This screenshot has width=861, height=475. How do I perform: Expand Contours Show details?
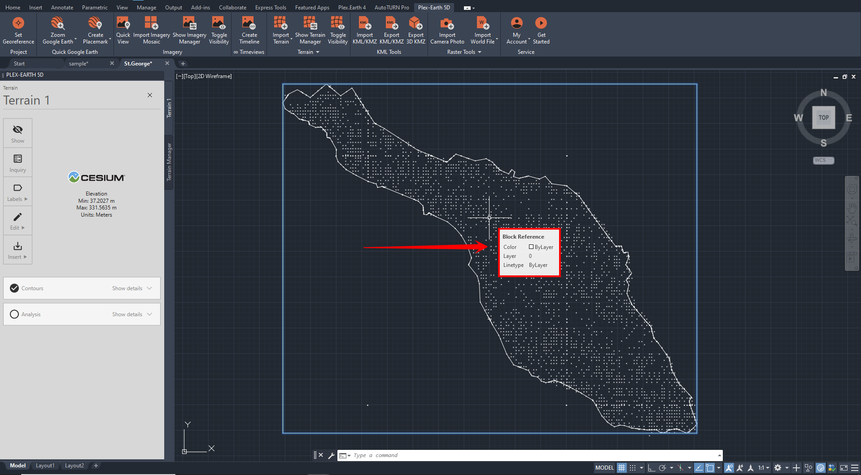132,288
